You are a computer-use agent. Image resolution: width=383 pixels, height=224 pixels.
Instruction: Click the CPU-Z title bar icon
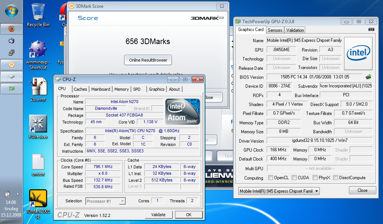tap(58, 79)
